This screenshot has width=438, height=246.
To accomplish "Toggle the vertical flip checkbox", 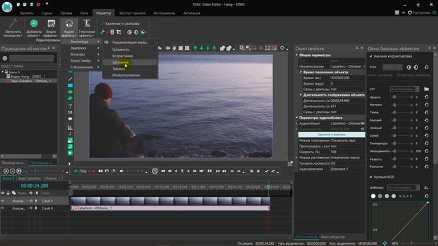I will pos(398,75).
